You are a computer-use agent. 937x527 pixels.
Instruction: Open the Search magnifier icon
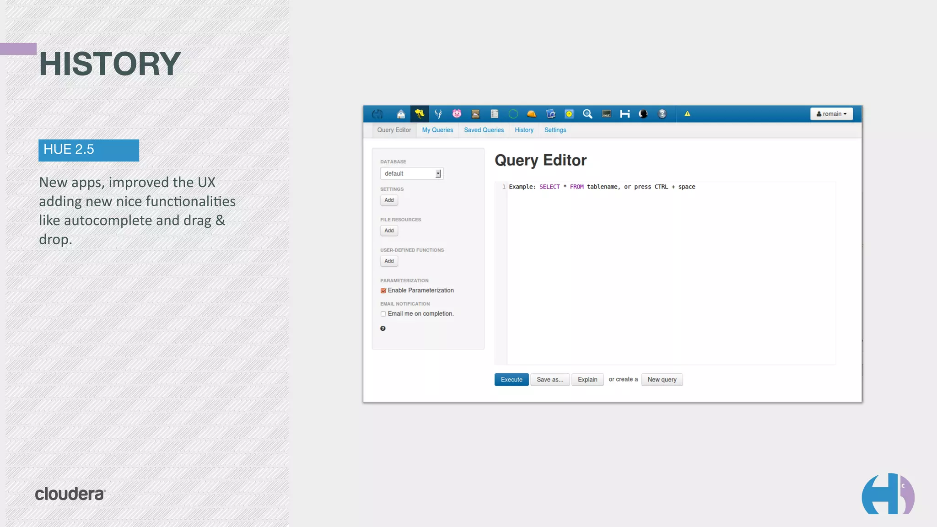(x=588, y=114)
